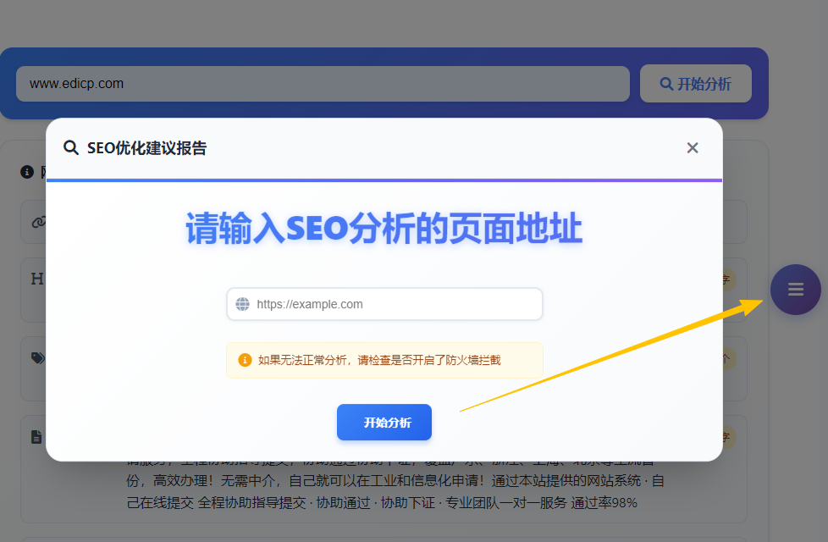This screenshot has width=828, height=542.
Task: Click the magnifier icon beside SEO优化建议报告
Action: point(71,148)
